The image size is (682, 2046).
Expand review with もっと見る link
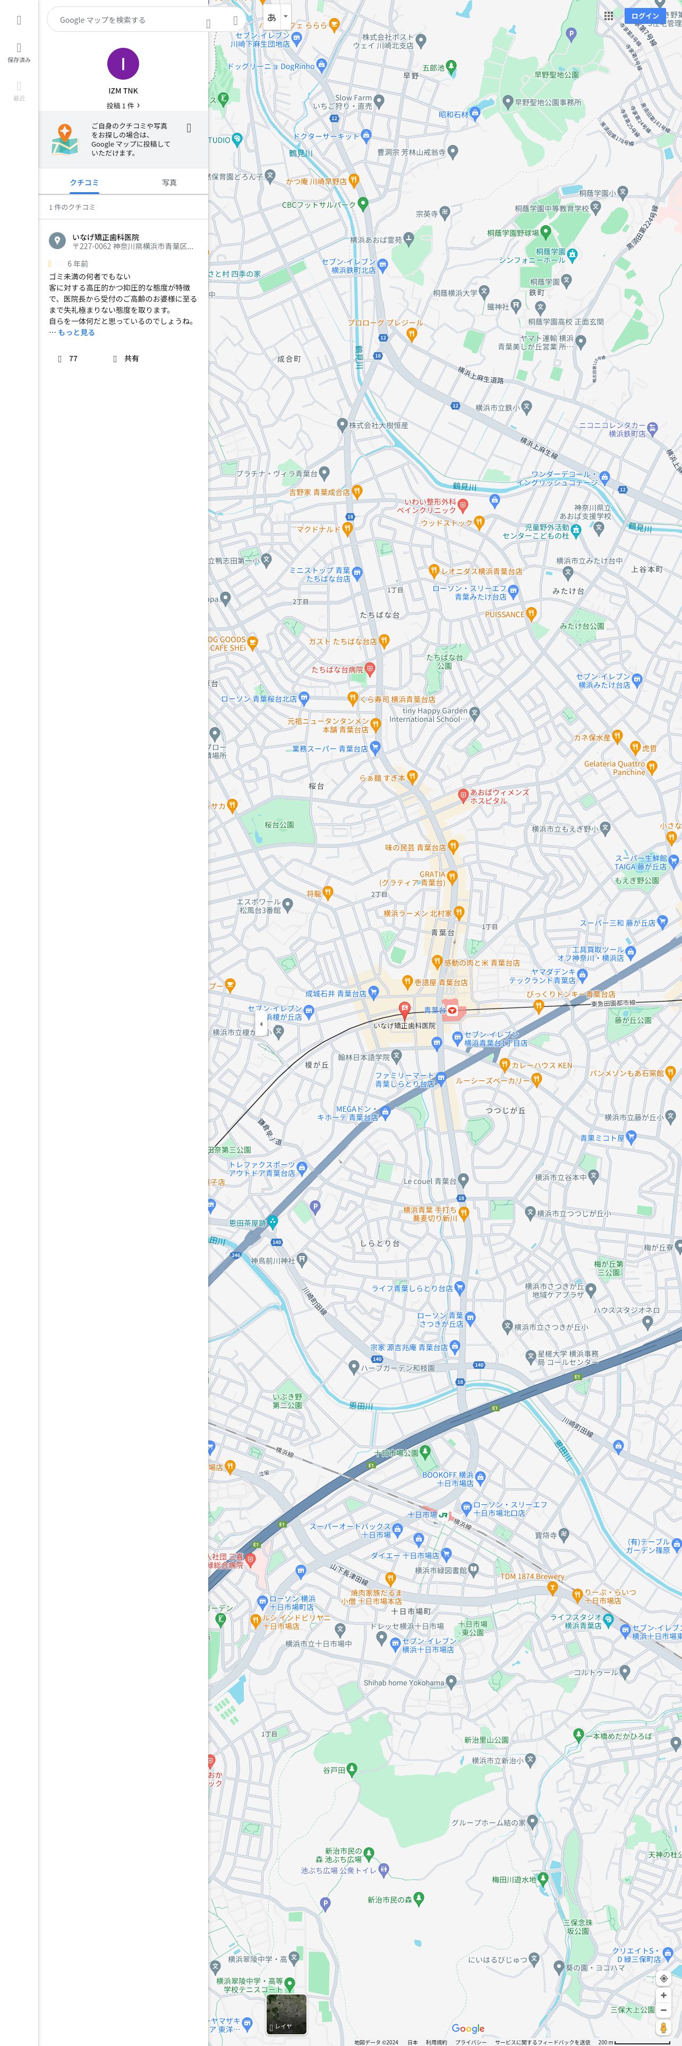(x=76, y=333)
